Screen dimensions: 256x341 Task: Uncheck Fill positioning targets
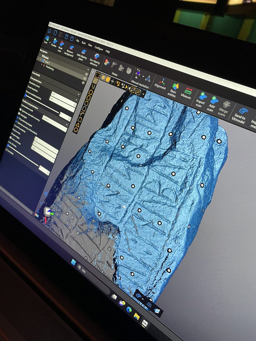[x=18, y=117]
